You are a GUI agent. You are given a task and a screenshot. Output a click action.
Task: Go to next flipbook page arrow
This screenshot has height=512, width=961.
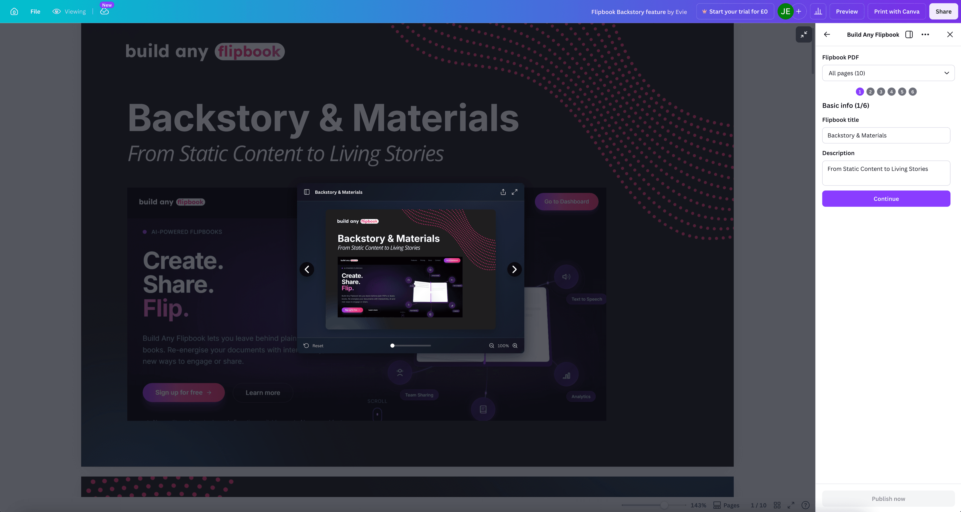tap(514, 269)
